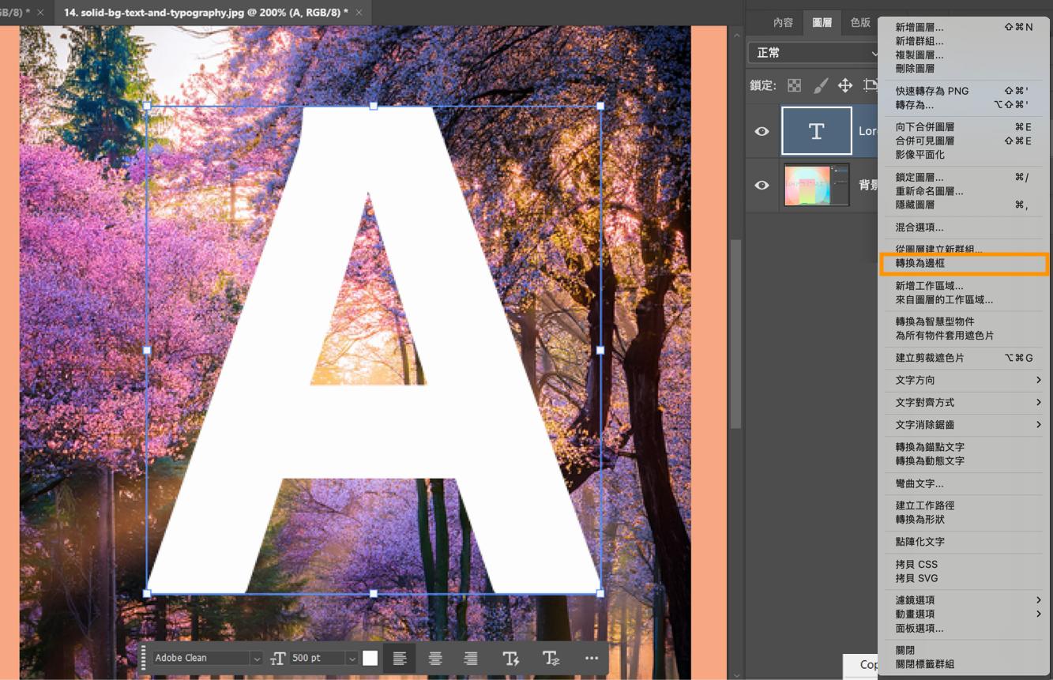Open the white text color swatch
Image resolution: width=1053 pixels, height=680 pixels.
(370, 658)
